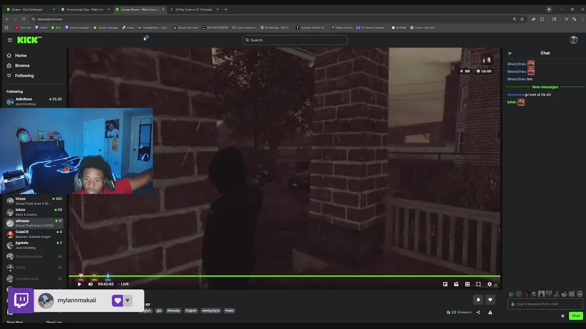Image resolution: width=586 pixels, height=329 pixels.
Task: Share the stream via share icon
Action: [x=478, y=313]
